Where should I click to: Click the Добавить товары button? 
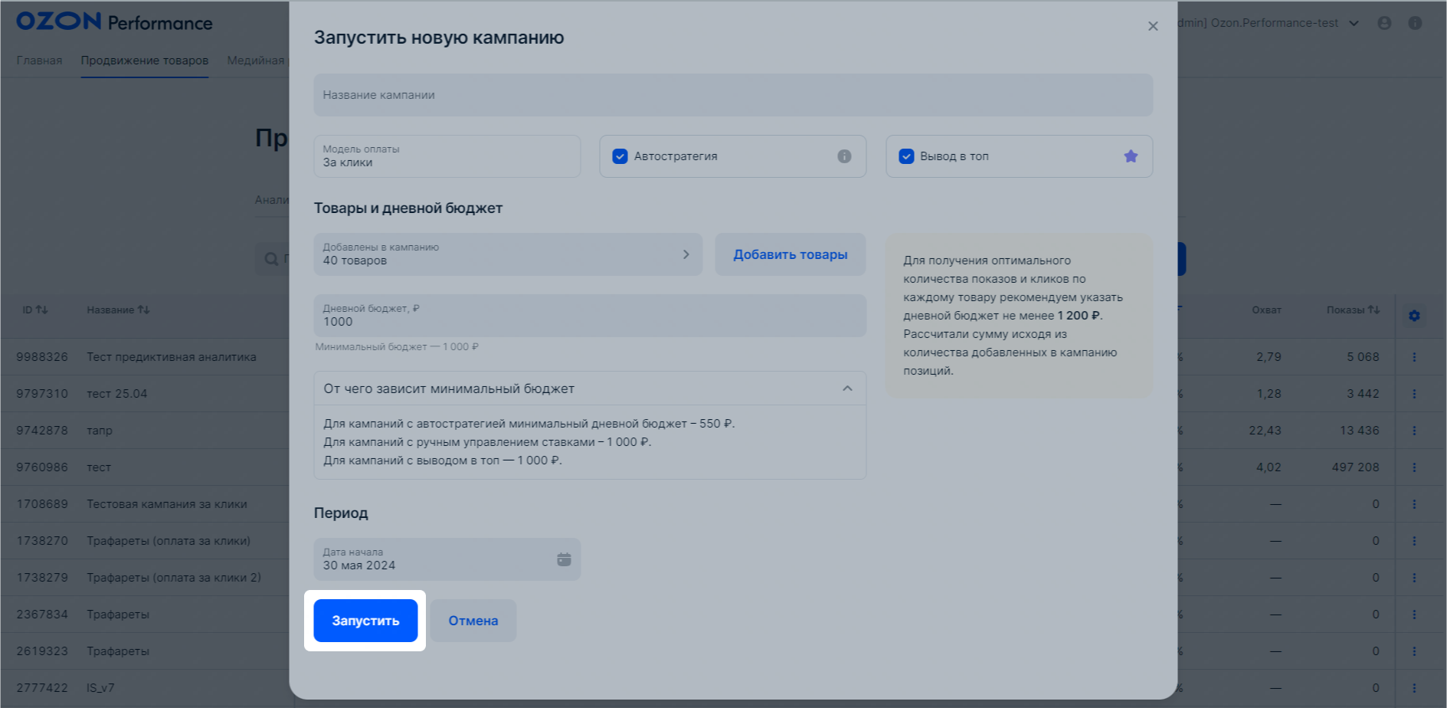(x=791, y=254)
